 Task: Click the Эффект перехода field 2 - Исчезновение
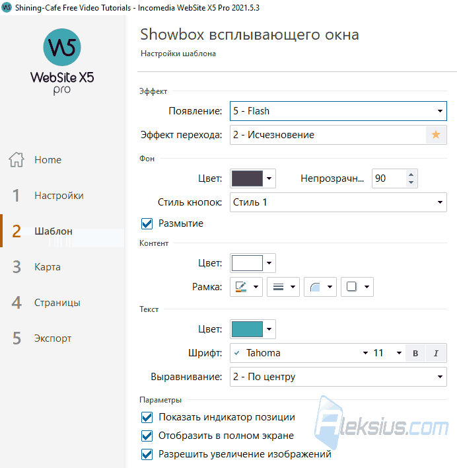[328, 135]
